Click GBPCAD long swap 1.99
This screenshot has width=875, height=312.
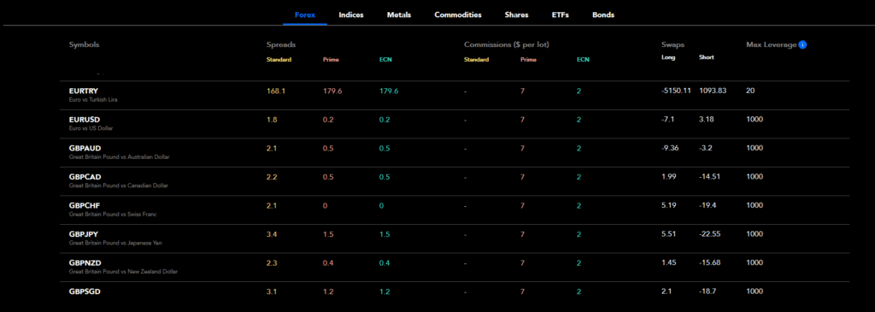[668, 177]
